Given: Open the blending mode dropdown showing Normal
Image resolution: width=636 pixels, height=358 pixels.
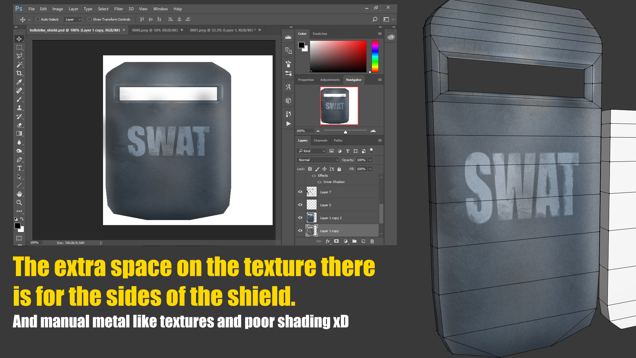Looking at the screenshot, I should coord(317,160).
